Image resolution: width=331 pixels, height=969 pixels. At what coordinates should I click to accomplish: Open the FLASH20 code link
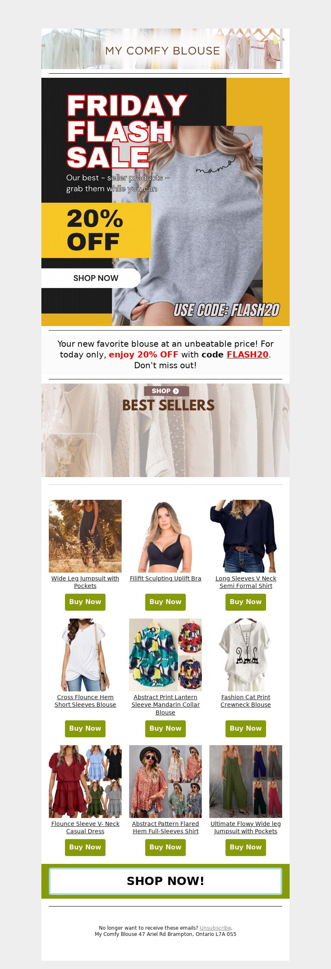pyautogui.click(x=247, y=355)
